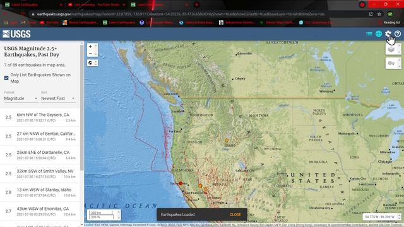Zoom out on the map with minus button
The image size is (404, 227).
coord(90,53)
